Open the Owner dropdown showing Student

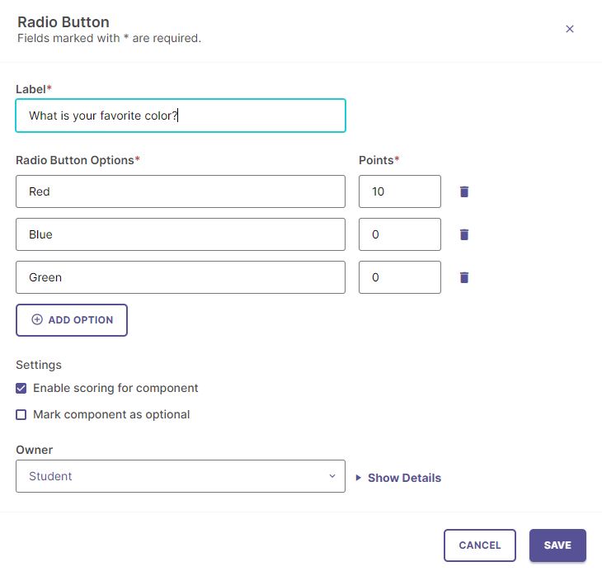(x=181, y=476)
